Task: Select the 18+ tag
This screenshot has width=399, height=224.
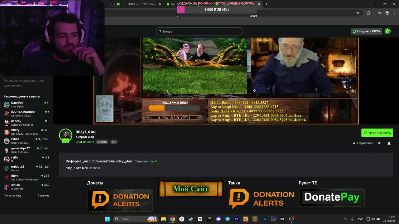Action: point(114,142)
